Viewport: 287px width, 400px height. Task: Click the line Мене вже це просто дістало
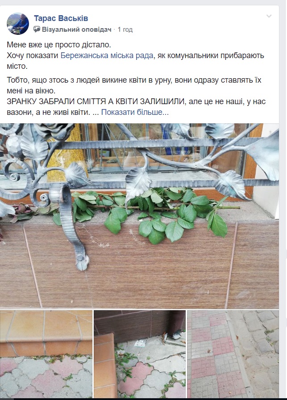click(x=59, y=45)
